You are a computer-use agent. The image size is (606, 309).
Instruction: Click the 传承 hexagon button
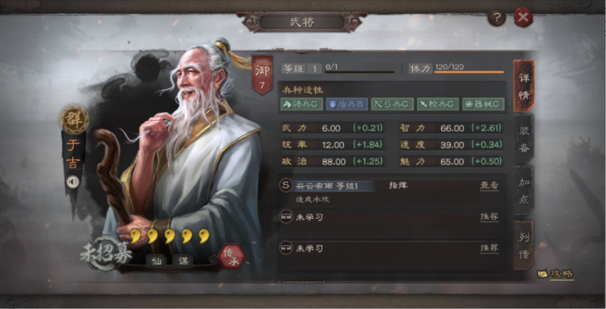click(x=232, y=257)
